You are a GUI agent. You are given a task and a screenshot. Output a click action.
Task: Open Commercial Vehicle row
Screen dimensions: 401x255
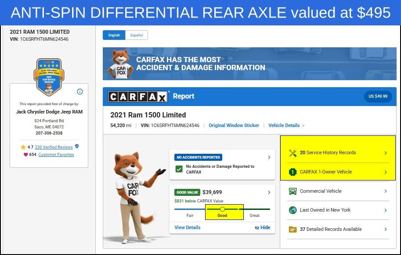tap(338, 191)
